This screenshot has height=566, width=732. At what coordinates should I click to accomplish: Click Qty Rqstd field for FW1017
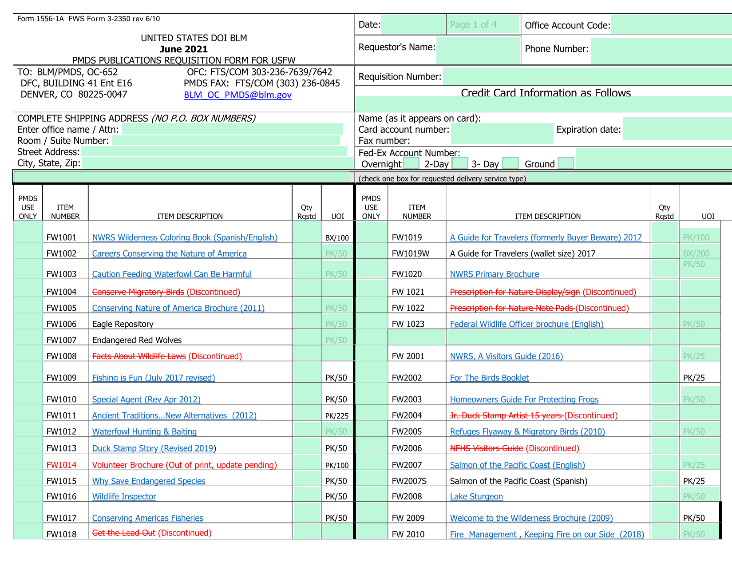(x=307, y=513)
